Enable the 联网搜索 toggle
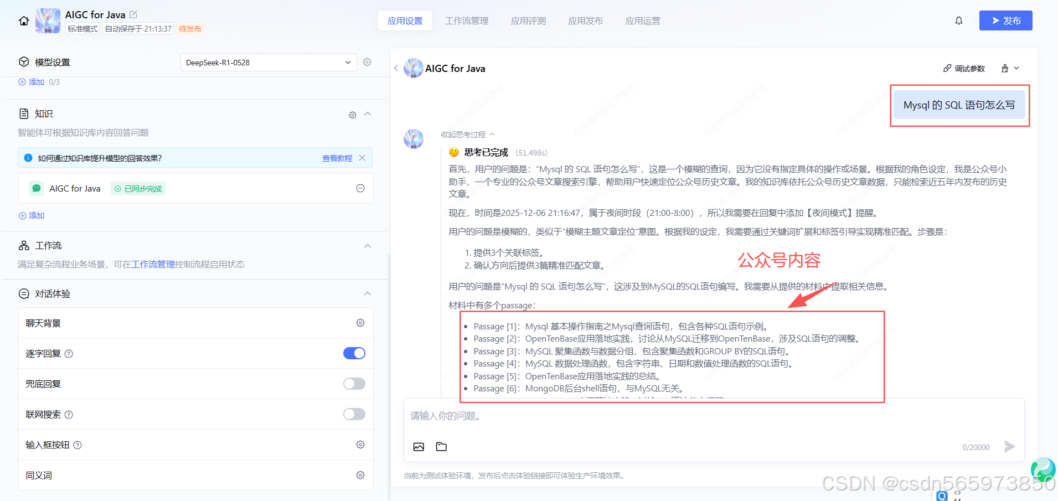The image size is (1058, 501). click(x=354, y=414)
